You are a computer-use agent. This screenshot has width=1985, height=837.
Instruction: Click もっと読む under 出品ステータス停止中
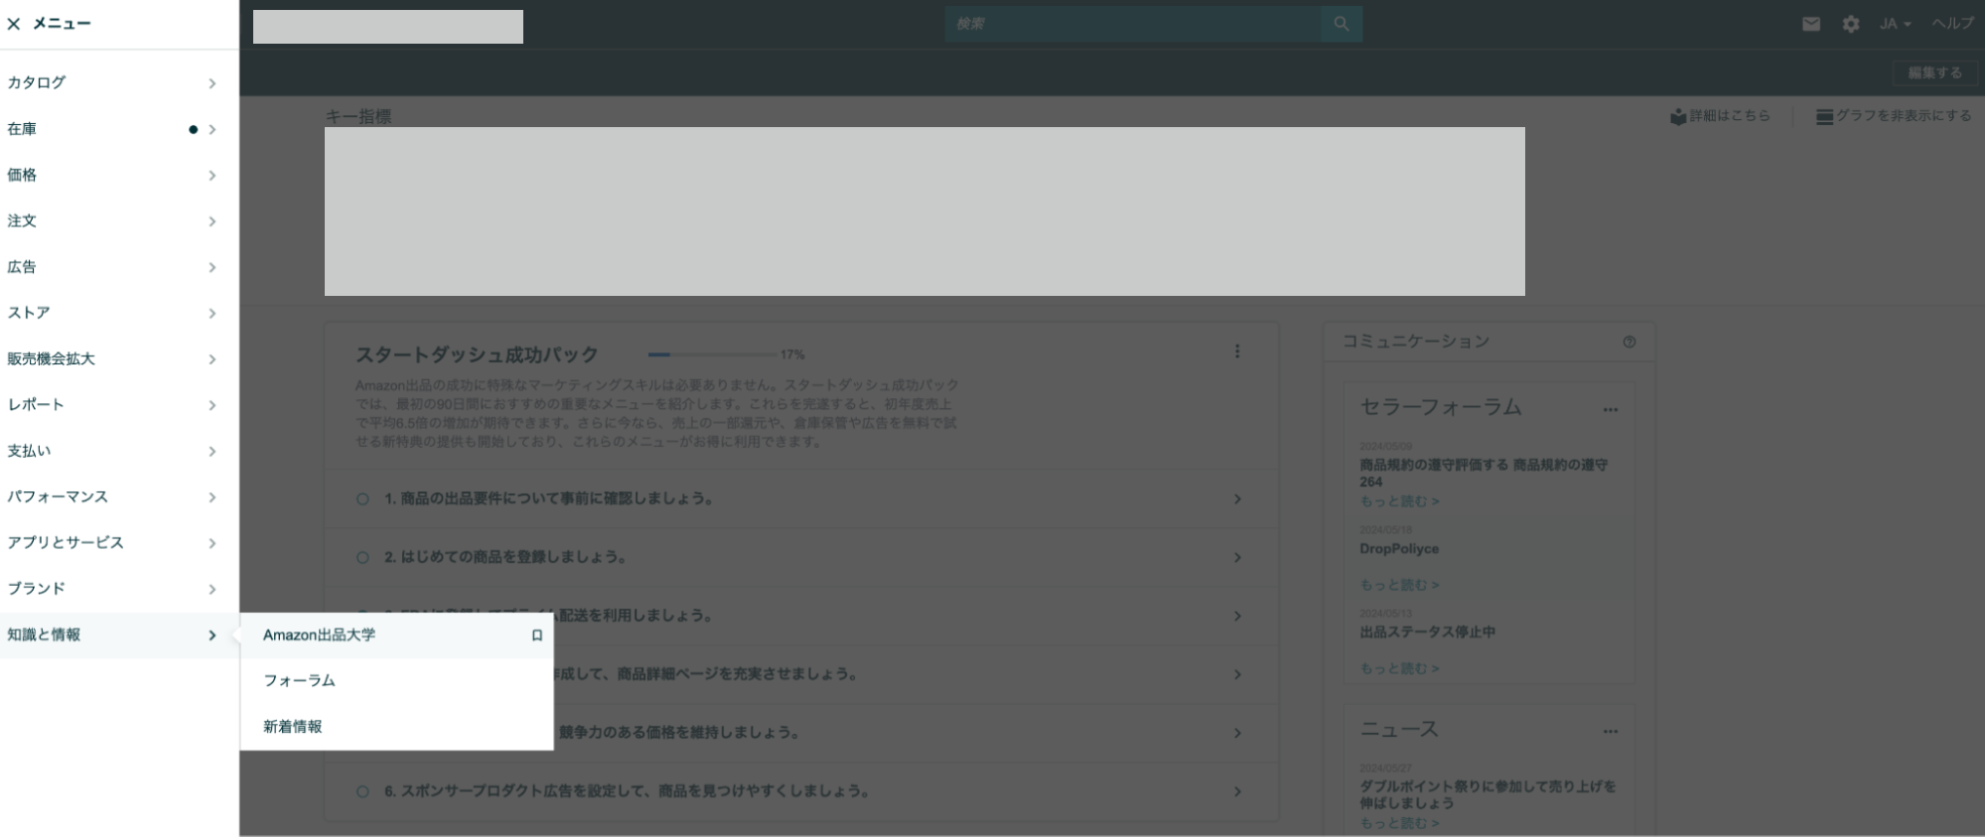coord(1399,668)
